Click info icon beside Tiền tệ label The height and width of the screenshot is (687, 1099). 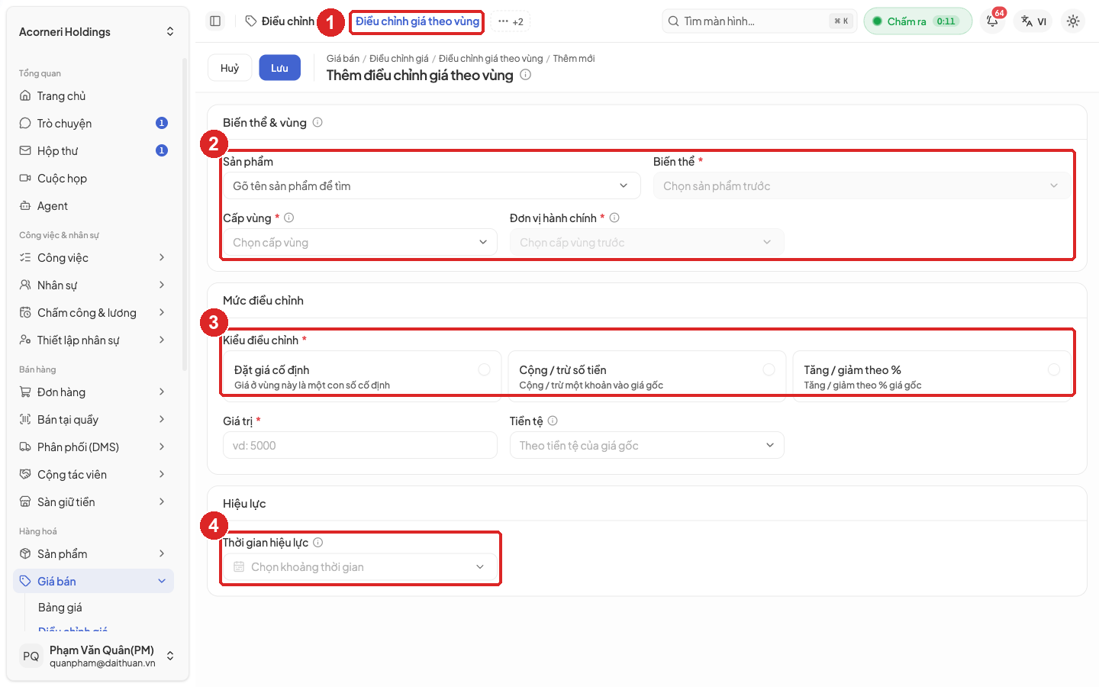pos(553,421)
